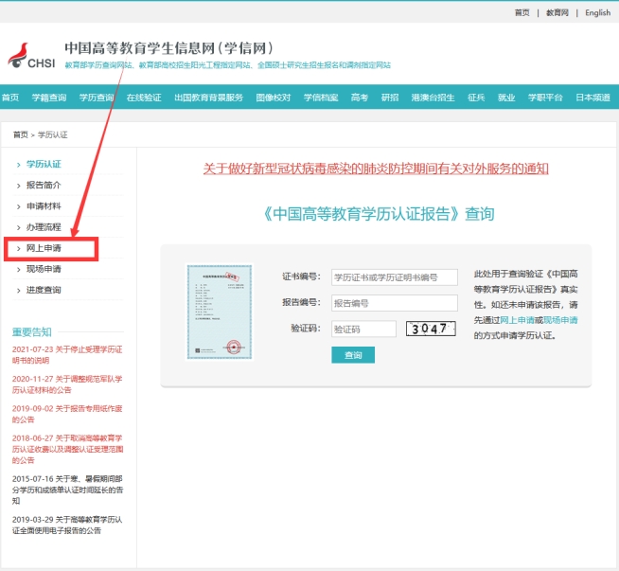Click chevron beside 办理流程

tap(18, 228)
